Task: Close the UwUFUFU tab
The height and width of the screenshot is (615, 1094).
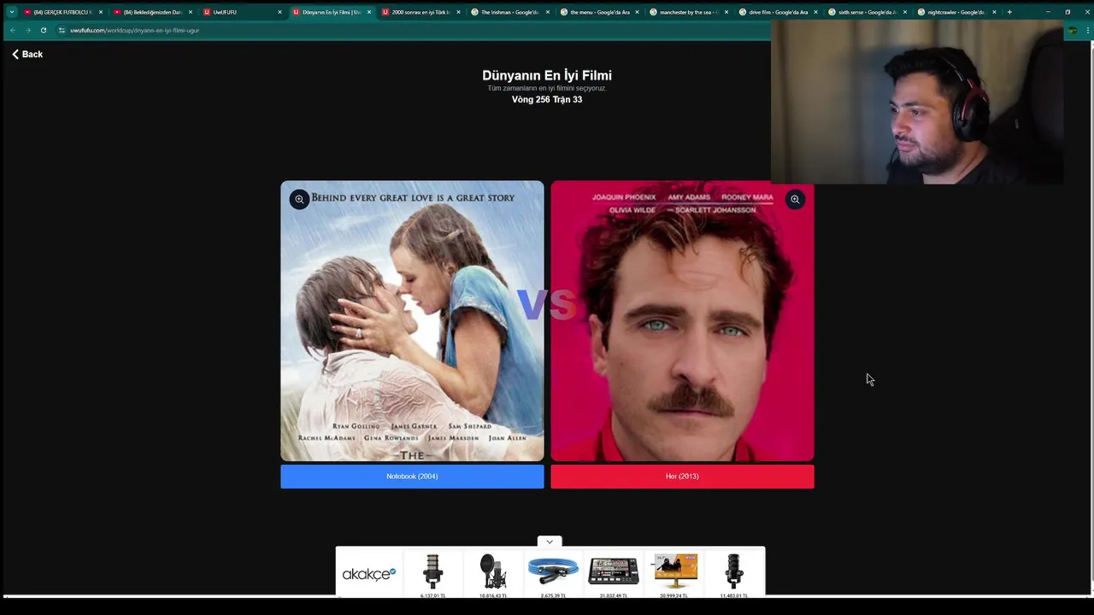Action: pos(279,12)
